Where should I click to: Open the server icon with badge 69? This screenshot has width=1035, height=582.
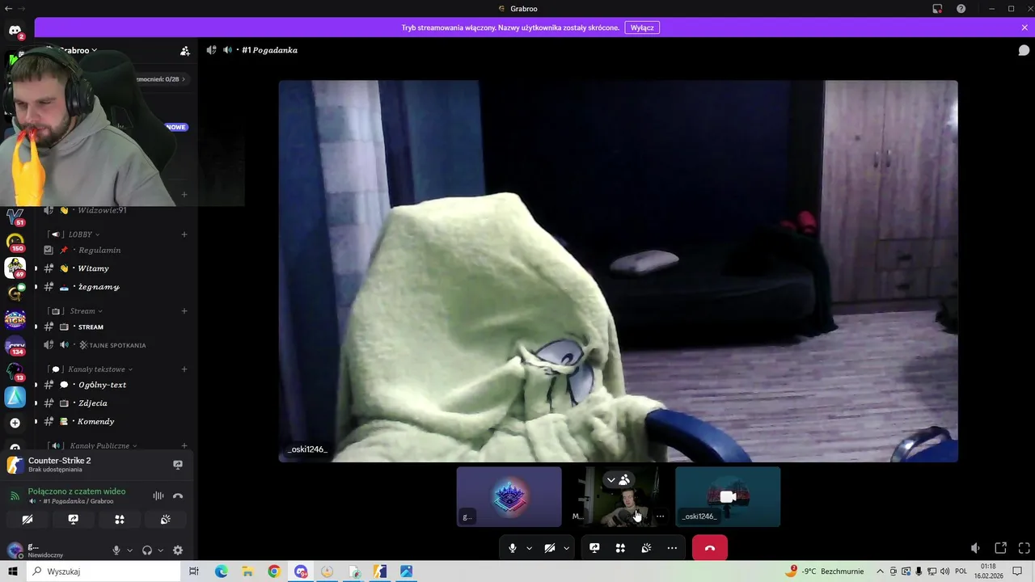click(15, 268)
